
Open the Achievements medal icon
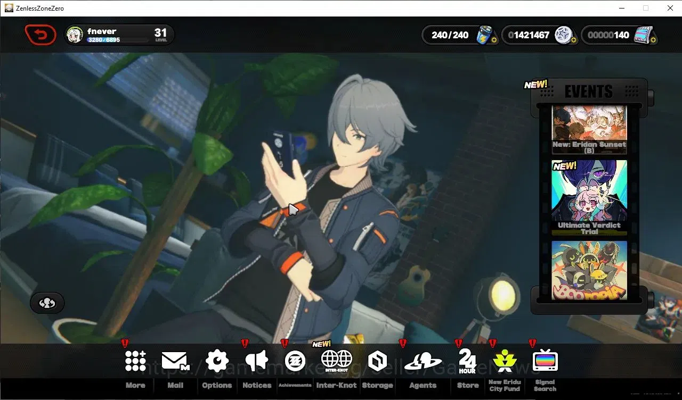tap(295, 361)
